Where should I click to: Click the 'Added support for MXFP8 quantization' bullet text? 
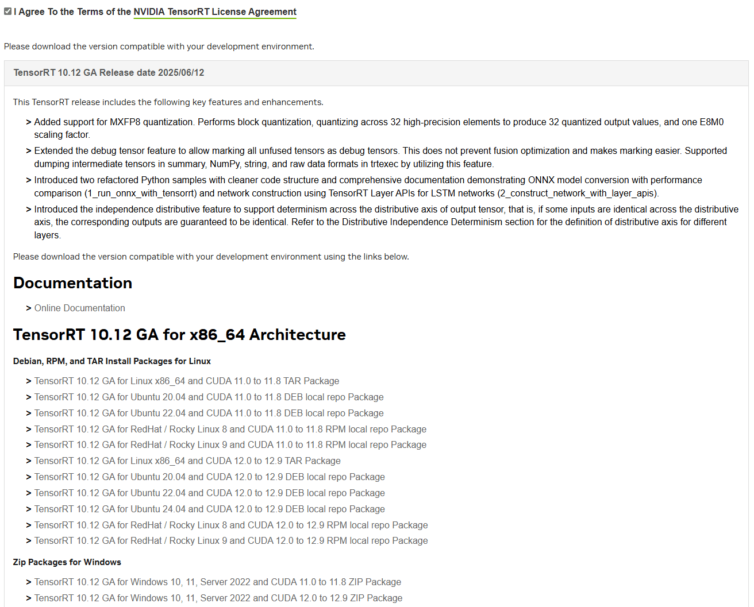[x=379, y=129]
